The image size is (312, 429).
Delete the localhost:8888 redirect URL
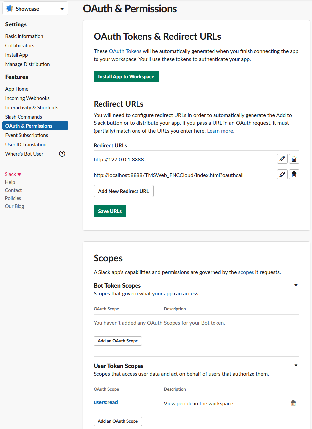294,174
